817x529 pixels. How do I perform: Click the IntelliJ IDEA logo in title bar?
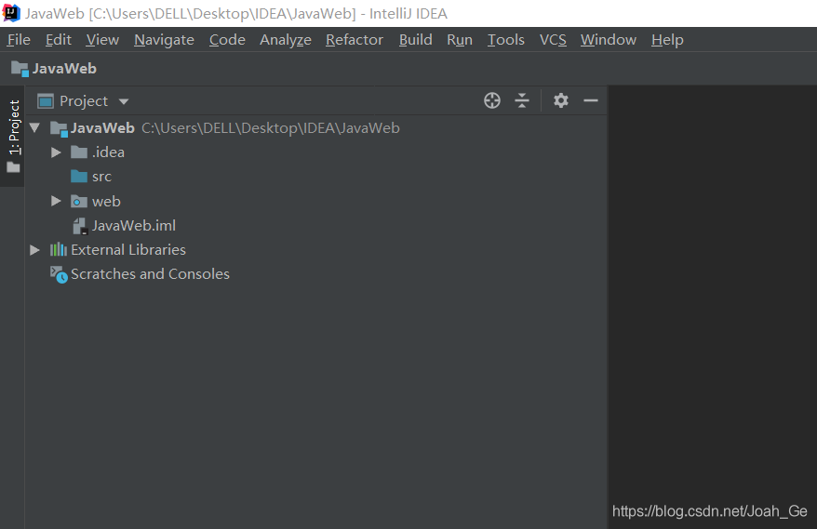click(x=11, y=13)
